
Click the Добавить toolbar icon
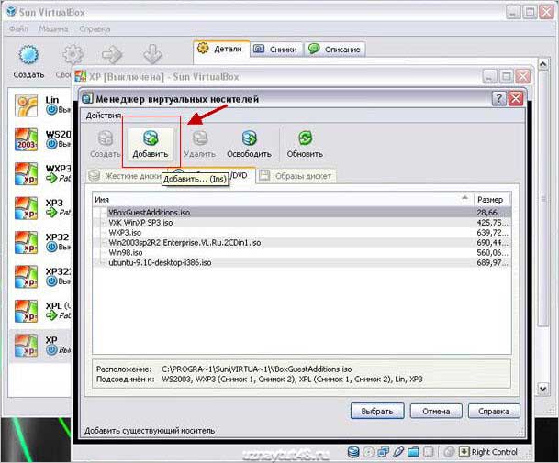coord(151,138)
